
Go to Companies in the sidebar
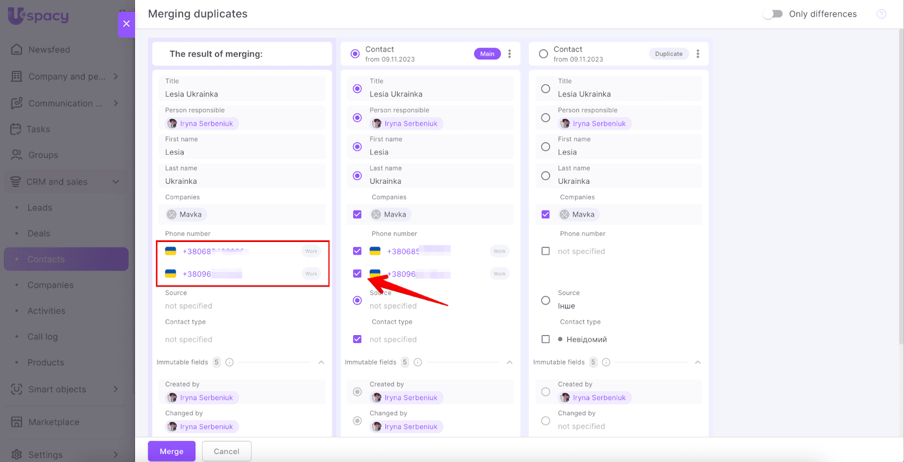pos(50,285)
